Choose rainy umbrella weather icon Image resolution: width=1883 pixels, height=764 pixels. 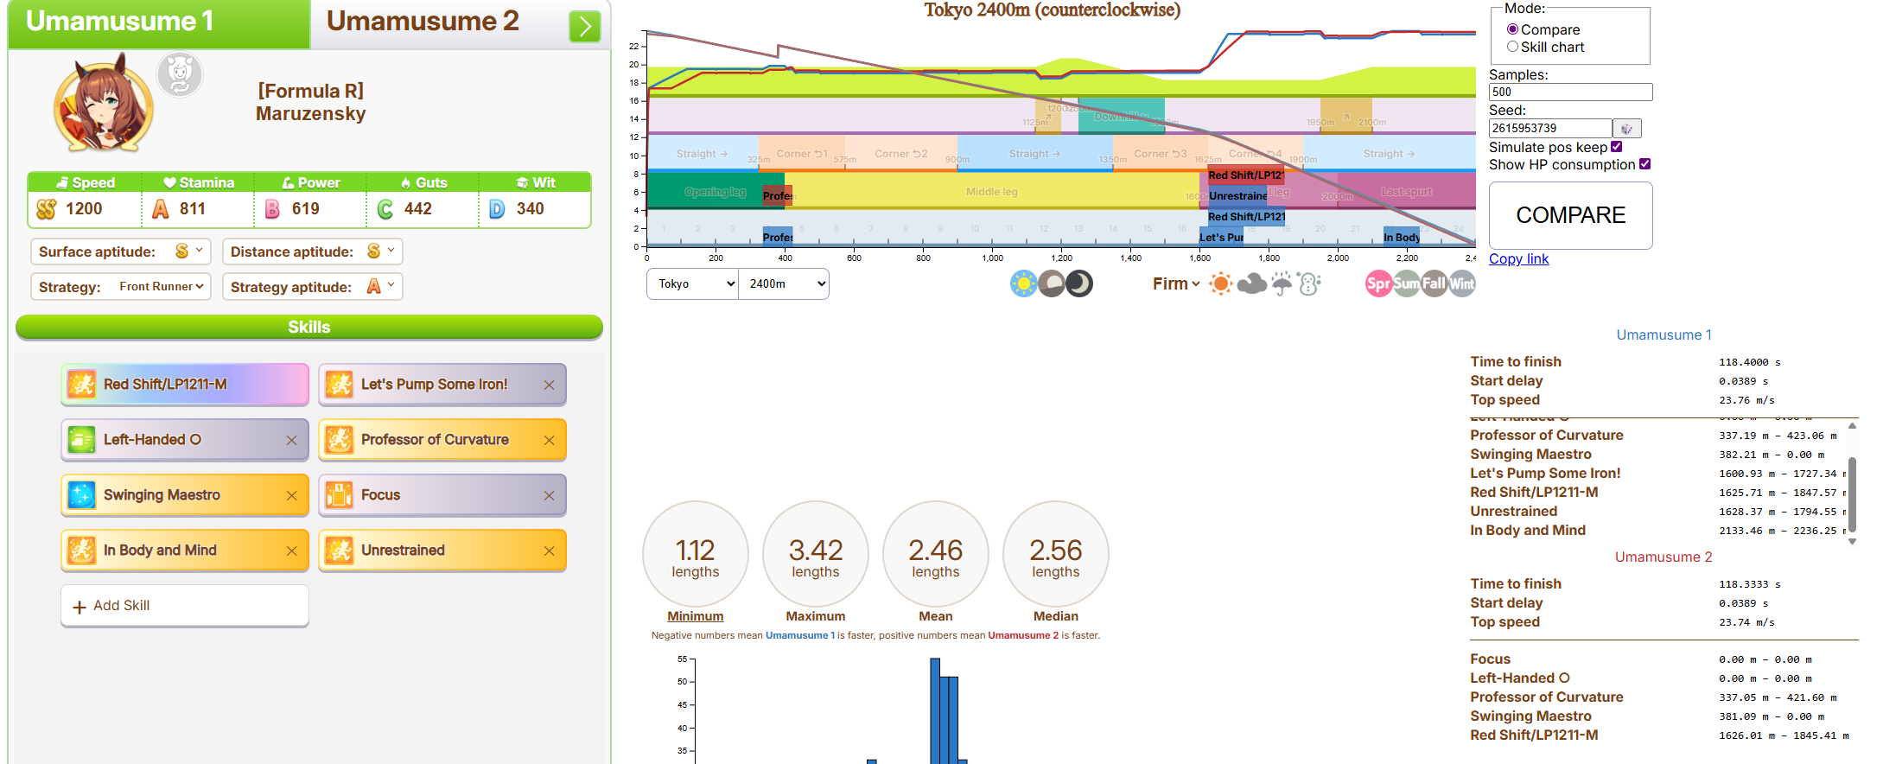coord(1282,283)
